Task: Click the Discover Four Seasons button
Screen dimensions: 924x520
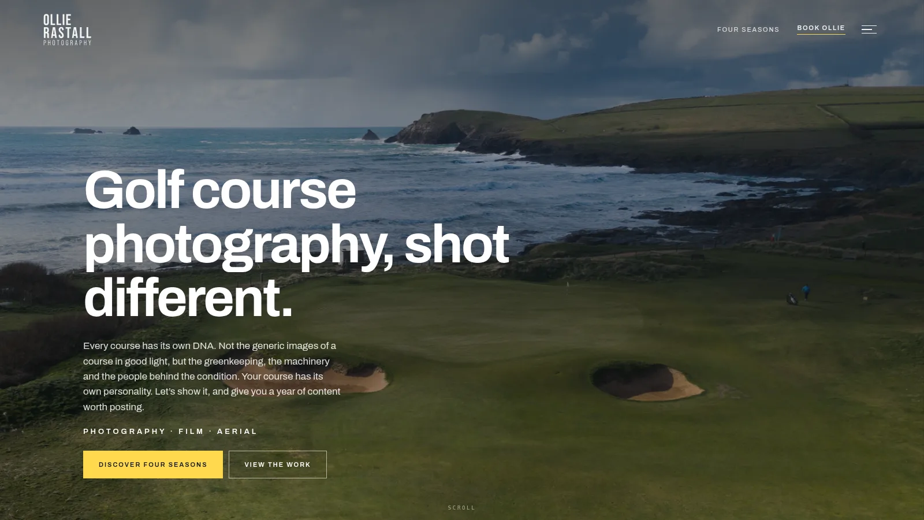Action: pyautogui.click(x=153, y=465)
